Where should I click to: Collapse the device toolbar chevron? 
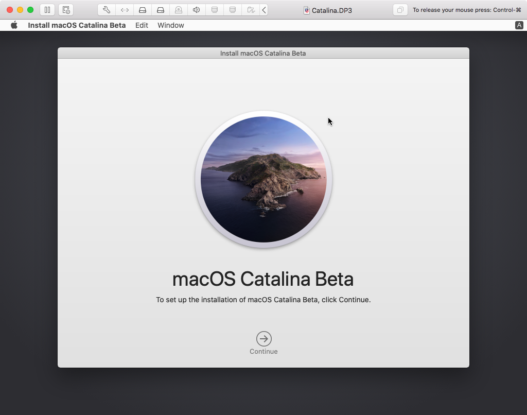click(x=264, y=10)
